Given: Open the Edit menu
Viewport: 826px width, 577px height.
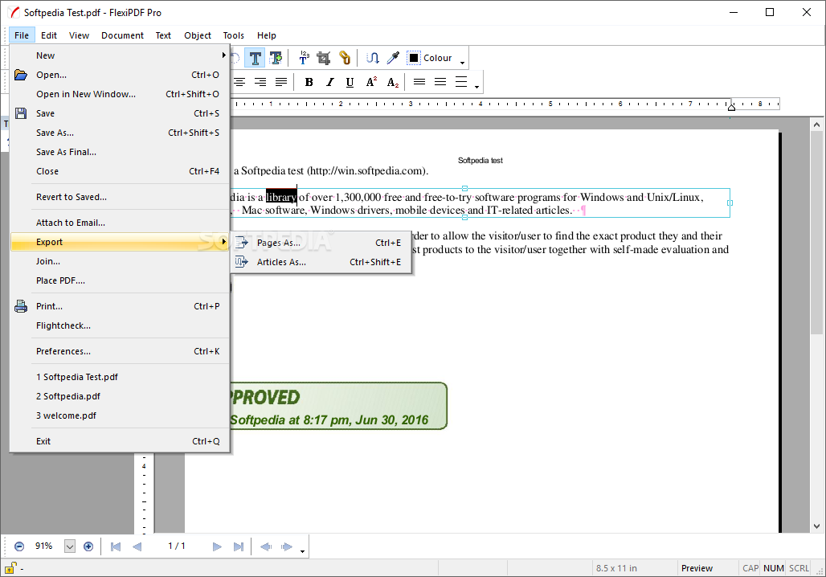Looking at the screenshot, I should (49, 35).
